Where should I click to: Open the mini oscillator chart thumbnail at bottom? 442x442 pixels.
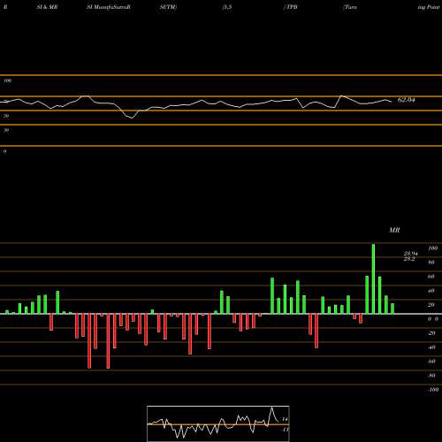(218, 423)
